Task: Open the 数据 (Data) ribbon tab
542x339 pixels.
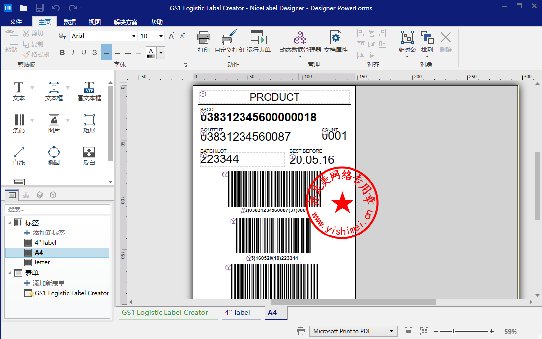Action: coord(70,22)
